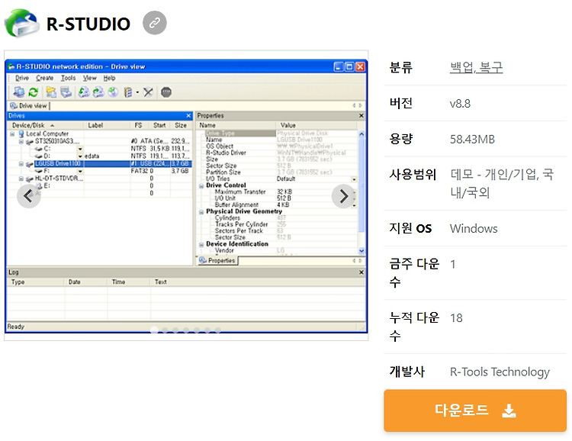Click the disc-shaped create region toolbar icon
Image resolution: width=572 pixels, height=441 pixels.
click(x=113, y=92)
